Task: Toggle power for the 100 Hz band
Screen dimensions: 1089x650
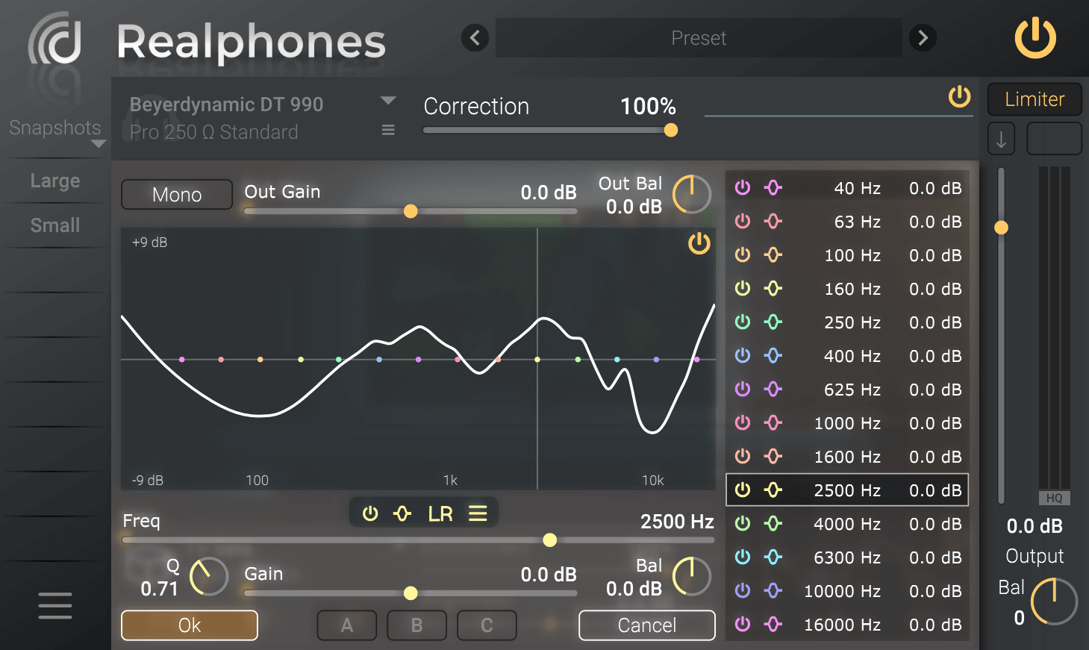Action: pos(743,254)
